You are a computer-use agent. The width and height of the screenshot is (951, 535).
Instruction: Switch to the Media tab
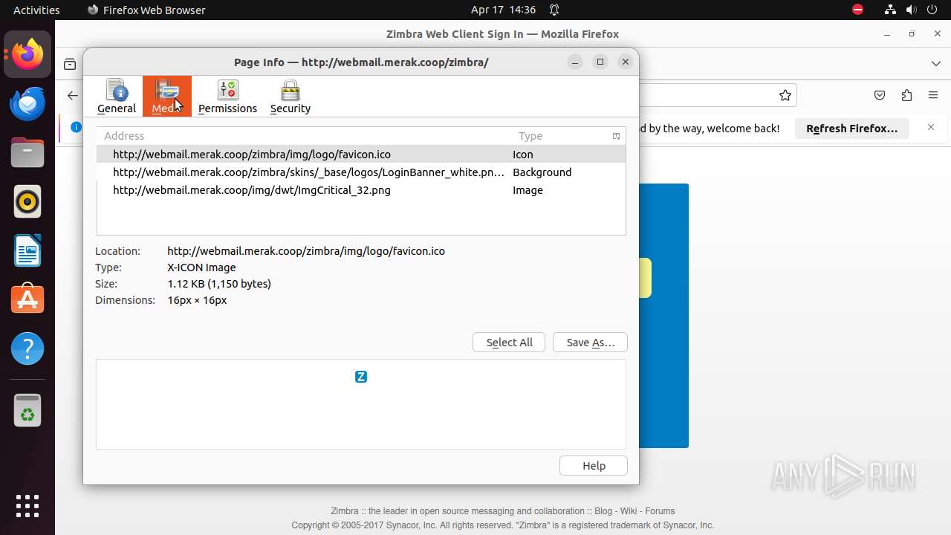click(167, 97)
